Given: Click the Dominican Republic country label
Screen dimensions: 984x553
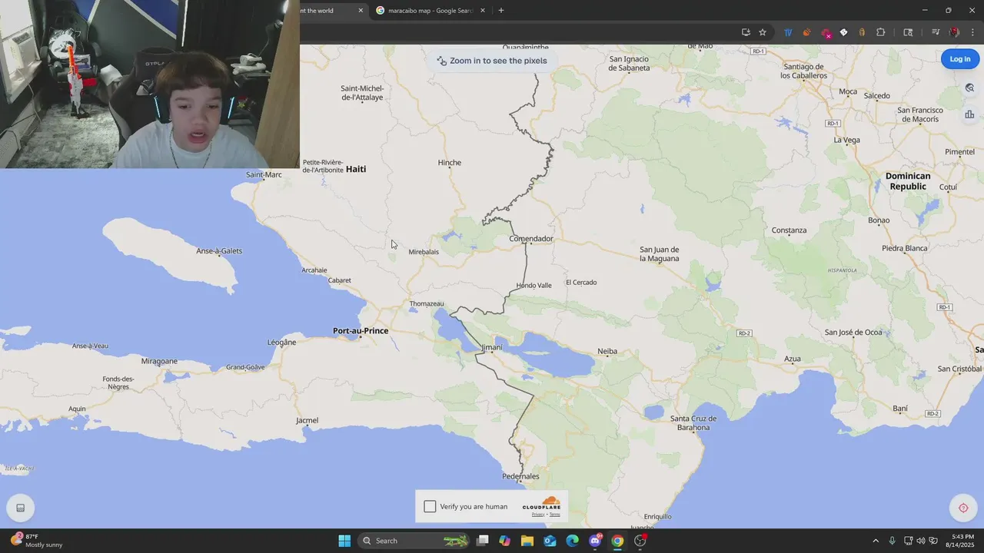Looking at the screenshot, I should (908, 181).
